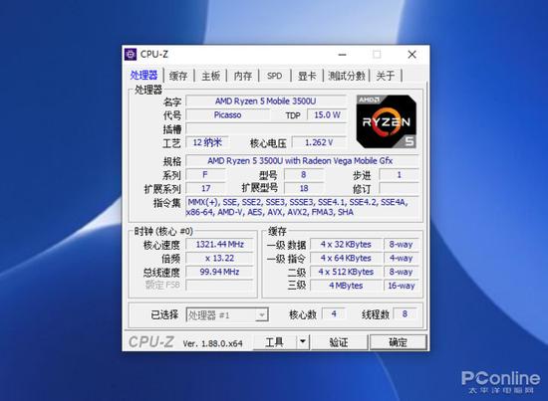Open the 缓存 tab
The width and height of the screenshot is (548, 401).
pos(178,76)
